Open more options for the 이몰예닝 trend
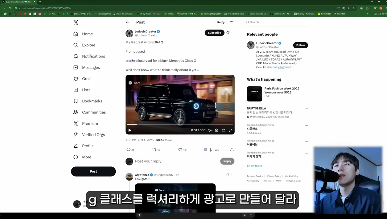 point(306,141)
